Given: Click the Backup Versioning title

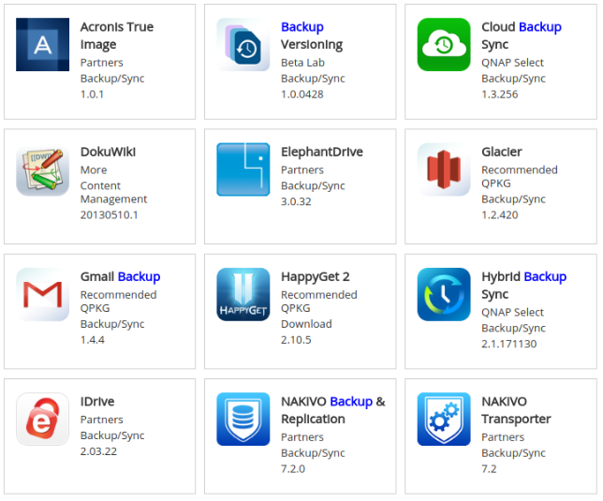Looking at the screenshot, I should [312, 36].
